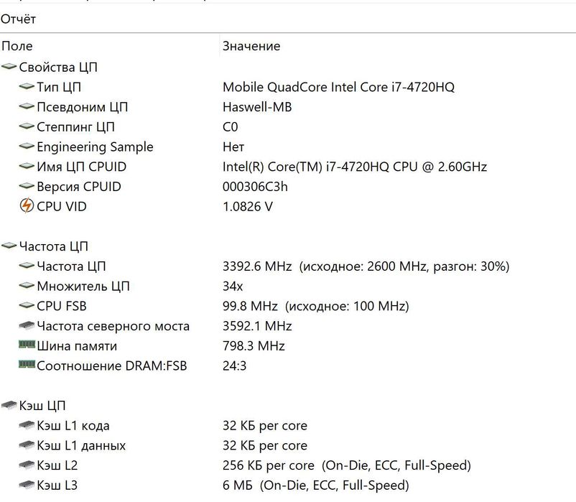Image resolution: width=576 pixels, height=502 pixels.
Task: Click the chip icon beside Тип ЦП
Action: (27, 88)
